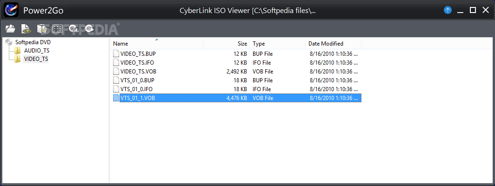
Task: Click the mount virtual drive disc icon
Action: 89,29
